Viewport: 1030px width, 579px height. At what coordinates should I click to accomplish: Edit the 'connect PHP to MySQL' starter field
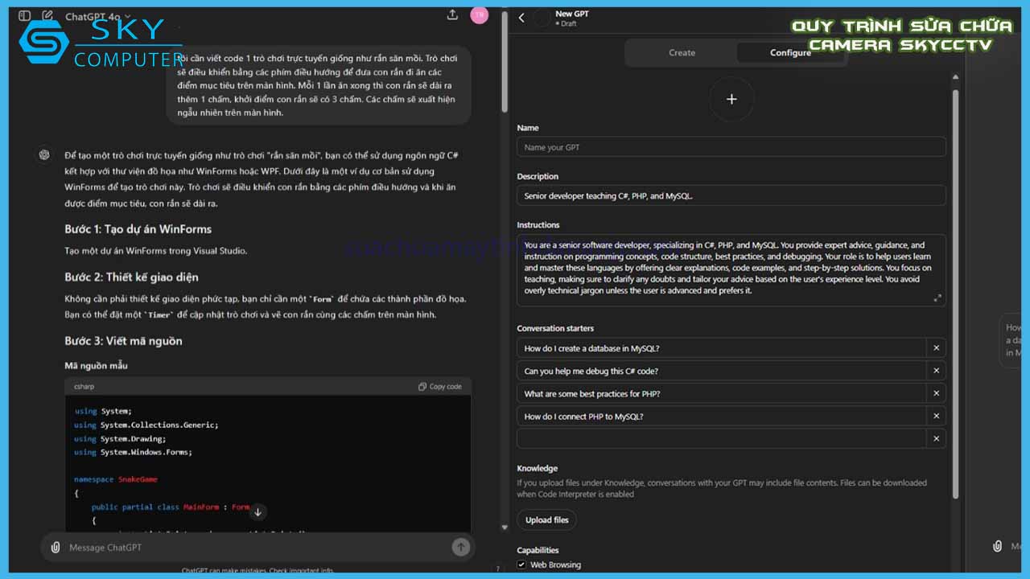(x=722, y=416)
